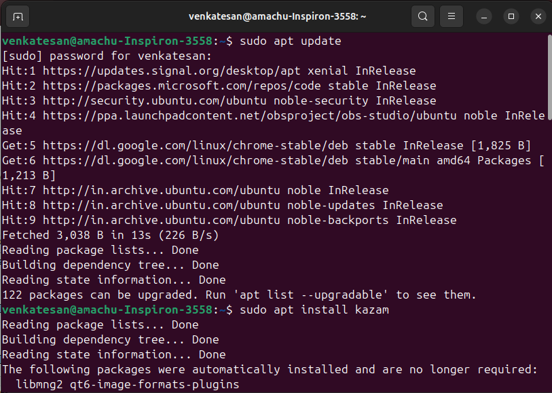Click the 'sudo apt install kazam' command
The width and height of the screenshot is (552, 393).
pyautogui.click(x=314, y=310)
